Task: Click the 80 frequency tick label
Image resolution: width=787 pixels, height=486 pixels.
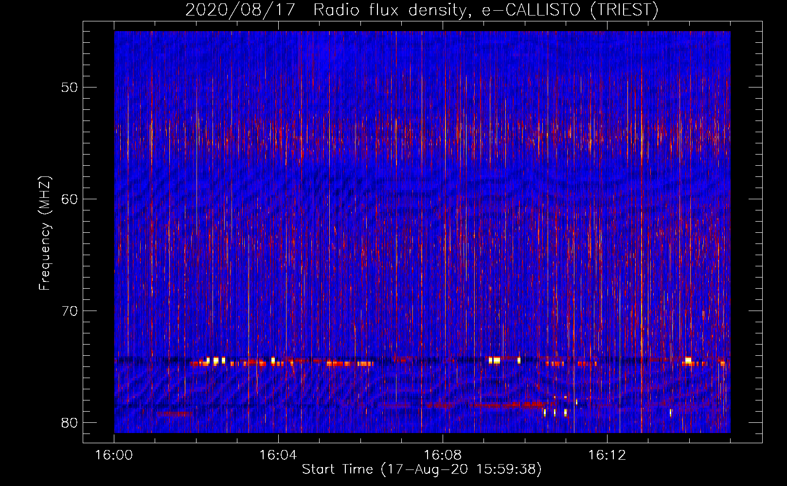Action: click(70, 423)
